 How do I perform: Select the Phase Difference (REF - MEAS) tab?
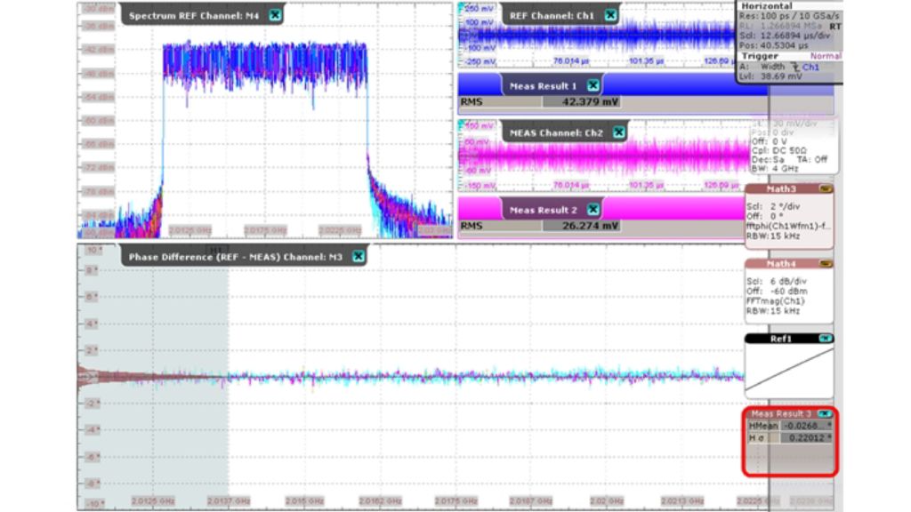click(235, 257)
